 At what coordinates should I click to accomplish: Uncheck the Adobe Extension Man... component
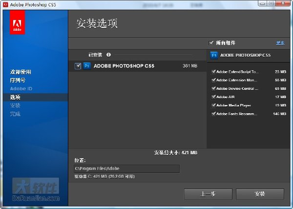[x=213, y=80]
